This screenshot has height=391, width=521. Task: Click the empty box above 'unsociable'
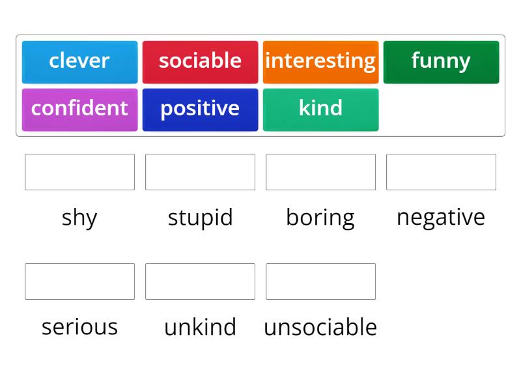(320, 282)
